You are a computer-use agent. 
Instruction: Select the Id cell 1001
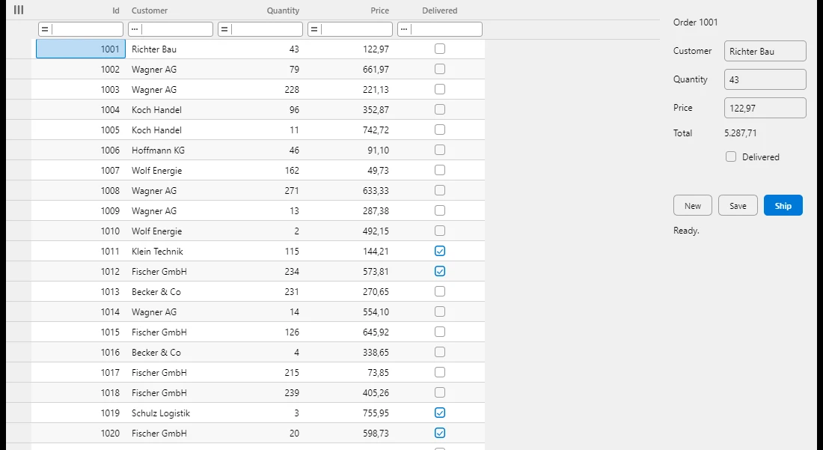[x=81, y=49]
